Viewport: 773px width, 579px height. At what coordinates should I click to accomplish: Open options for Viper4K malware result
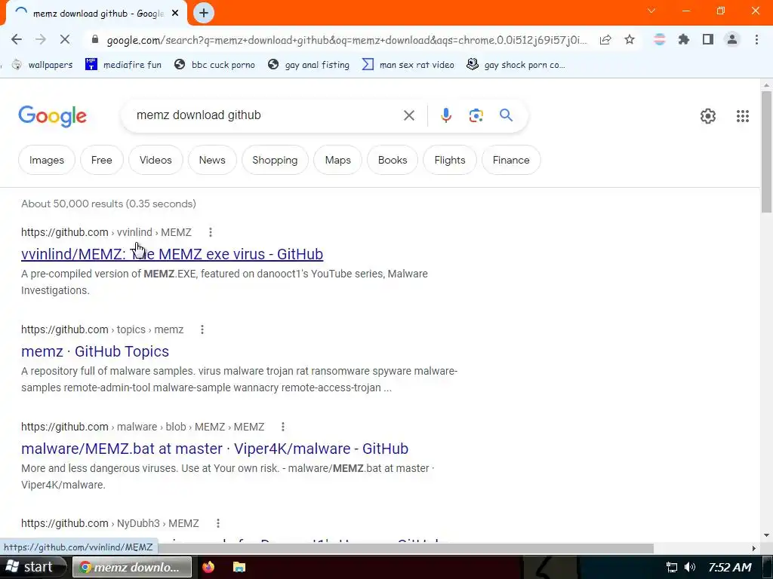point(283,427)
